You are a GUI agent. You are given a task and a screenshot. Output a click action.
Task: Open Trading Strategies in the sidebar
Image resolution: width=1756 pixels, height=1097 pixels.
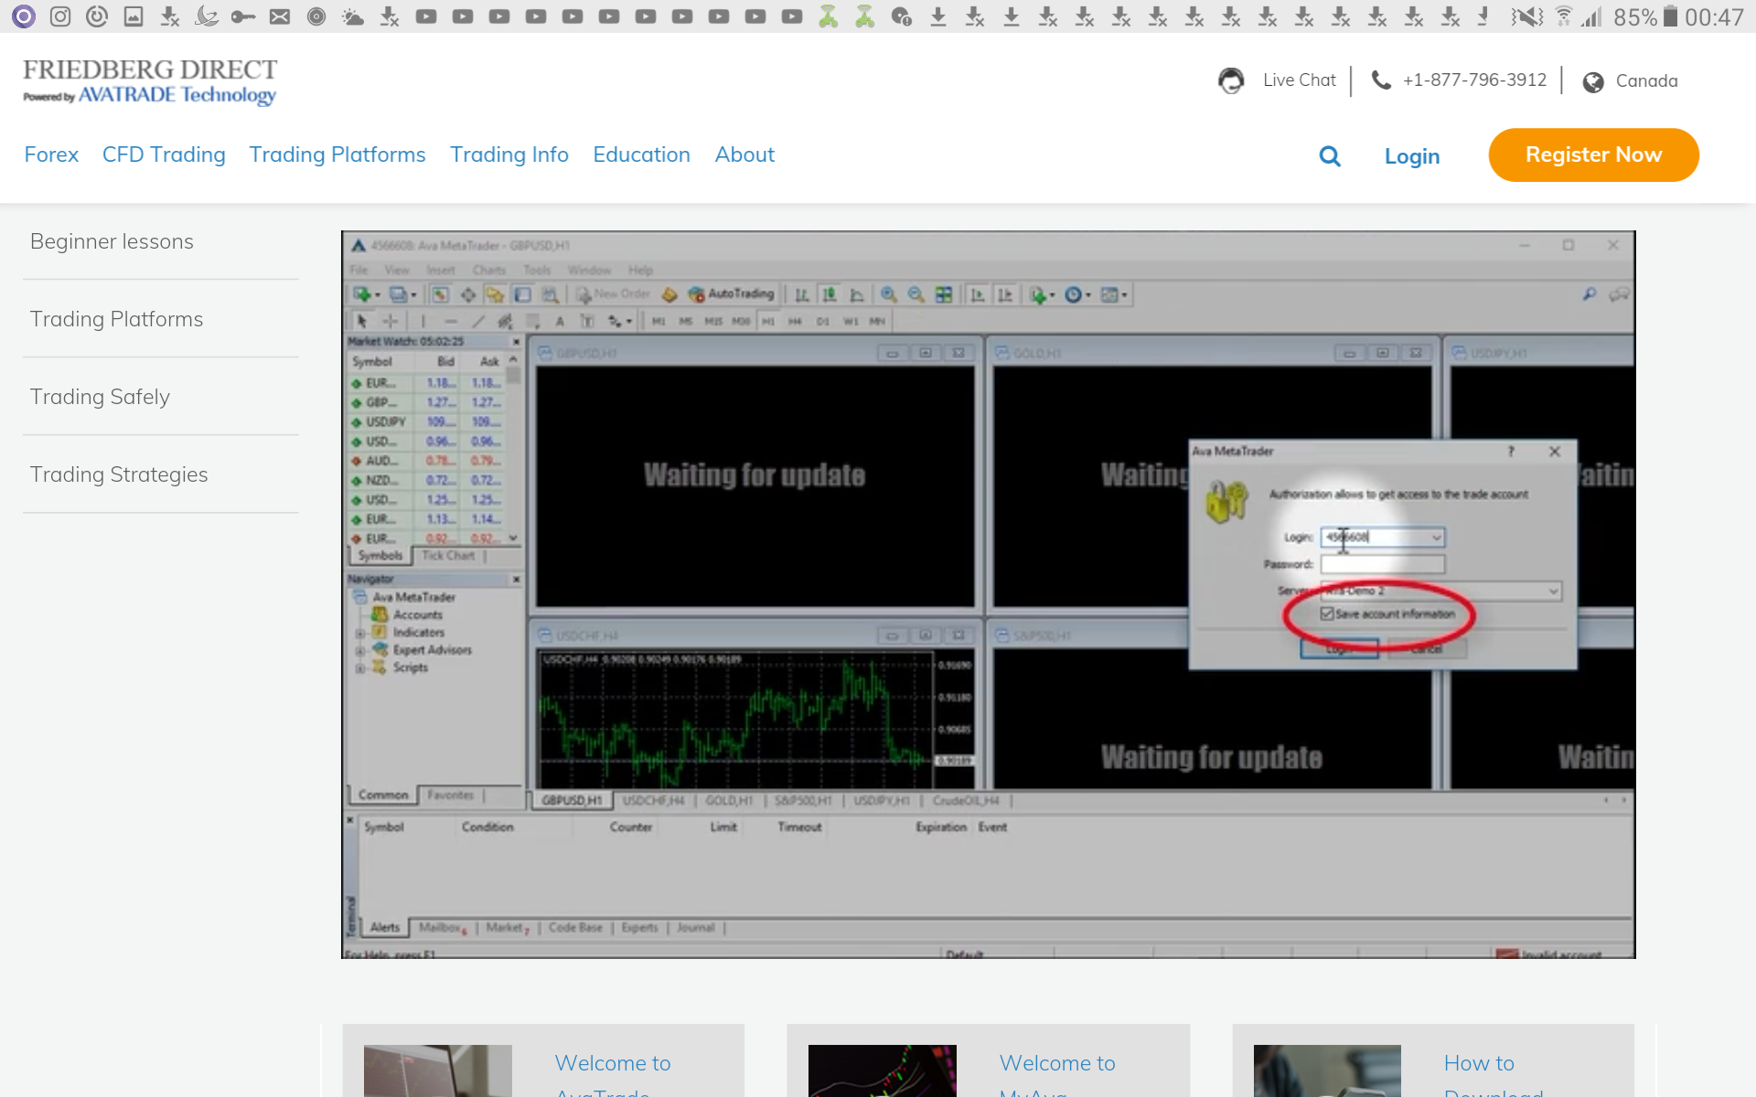[119, 474]
